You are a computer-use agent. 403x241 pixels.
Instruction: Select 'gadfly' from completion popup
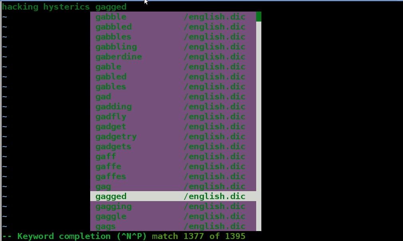click(x=173, y=117)
